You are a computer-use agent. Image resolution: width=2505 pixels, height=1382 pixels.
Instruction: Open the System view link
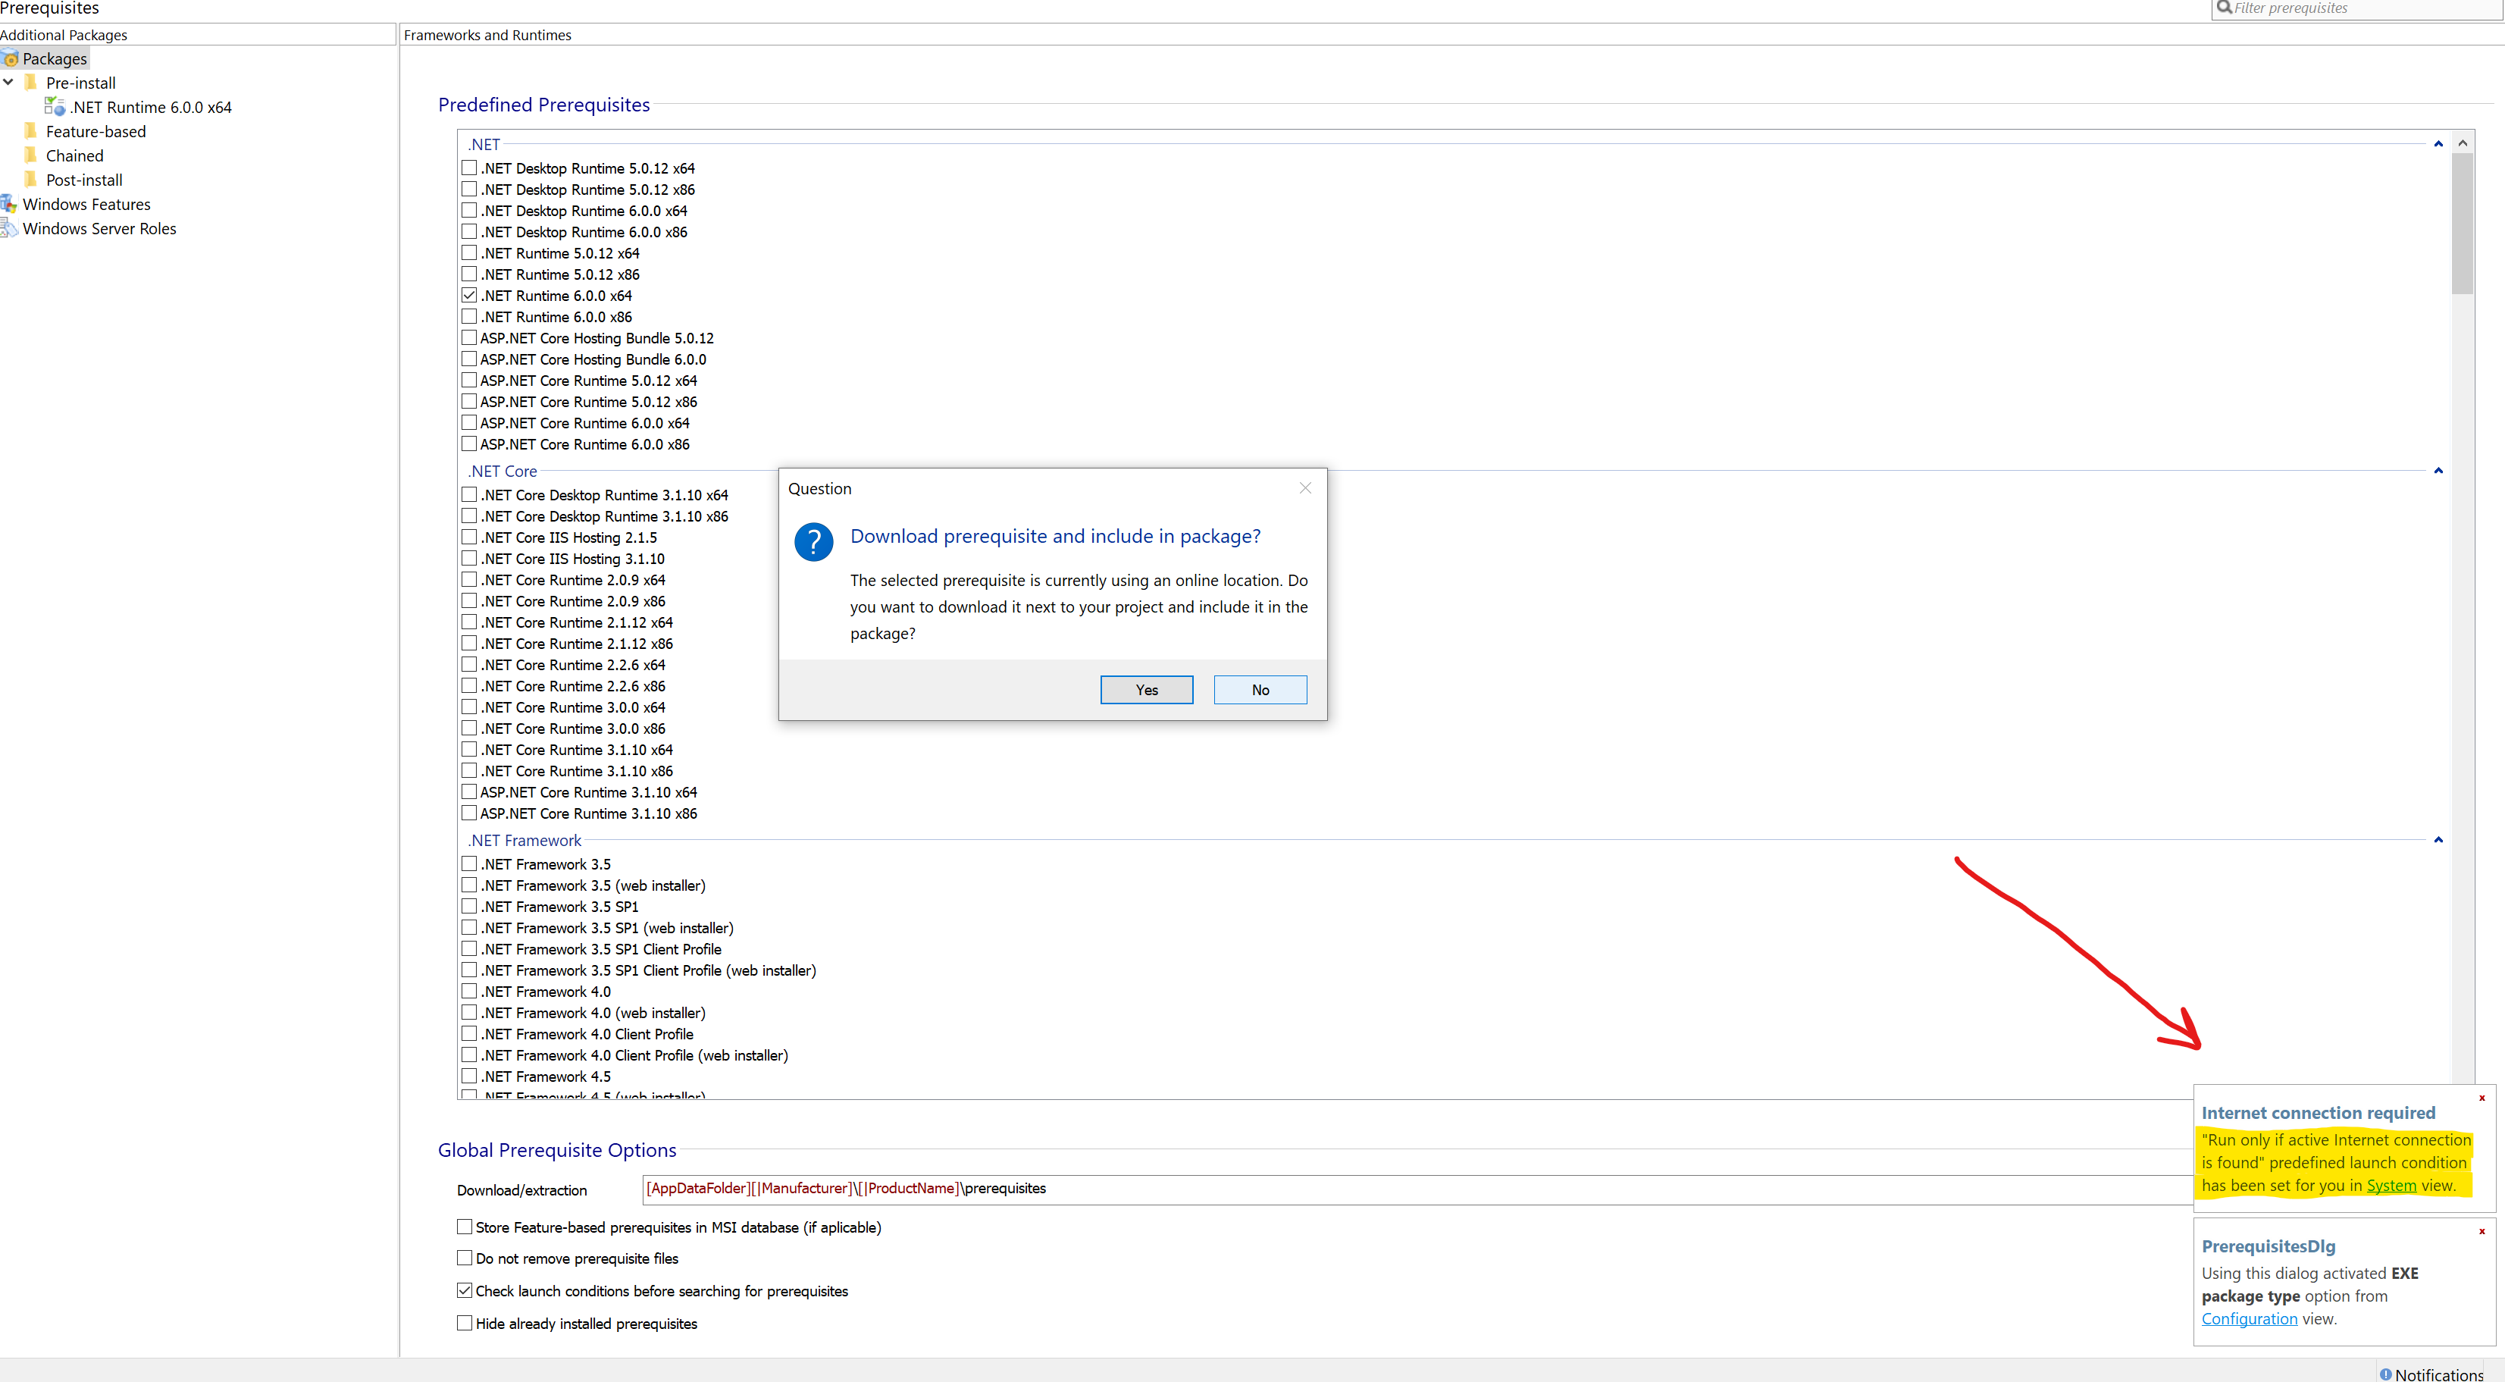tap(2391, 1185)
